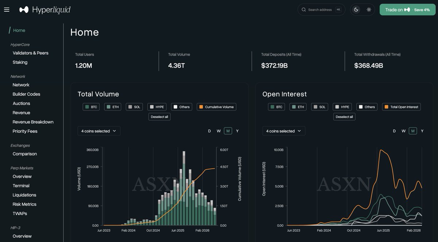Viewport: 438px width, 242px height.
Task: Click Total Users value 1.20M
Action: click(84, 66)
